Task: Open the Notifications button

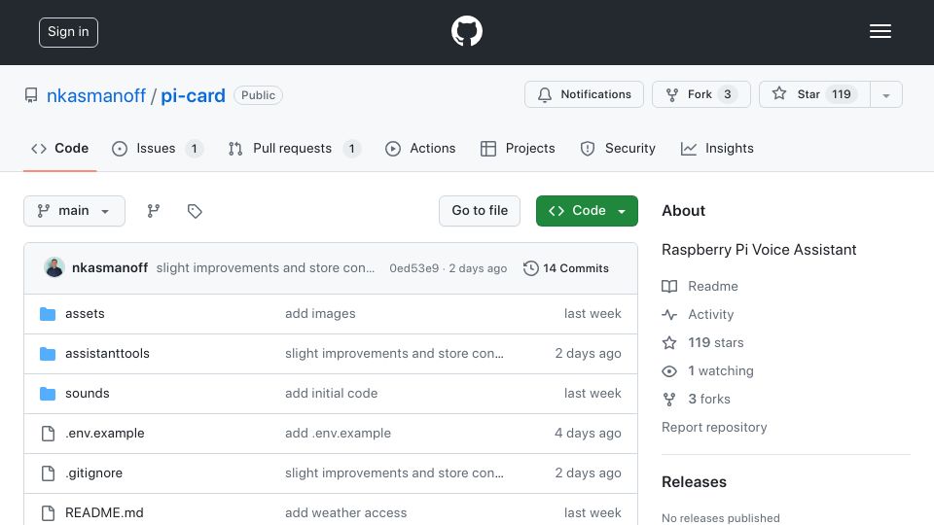Action: coord(584,94)
